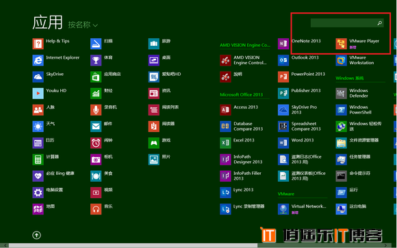Launch Lync 2013
This screenshot has width=397, height=248.
pyautogui.click(x=237, y=193)
